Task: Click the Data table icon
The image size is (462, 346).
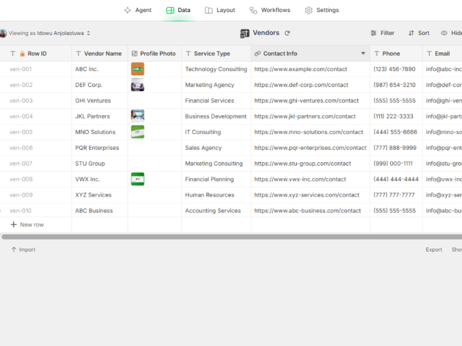Action: pos(170,10)
